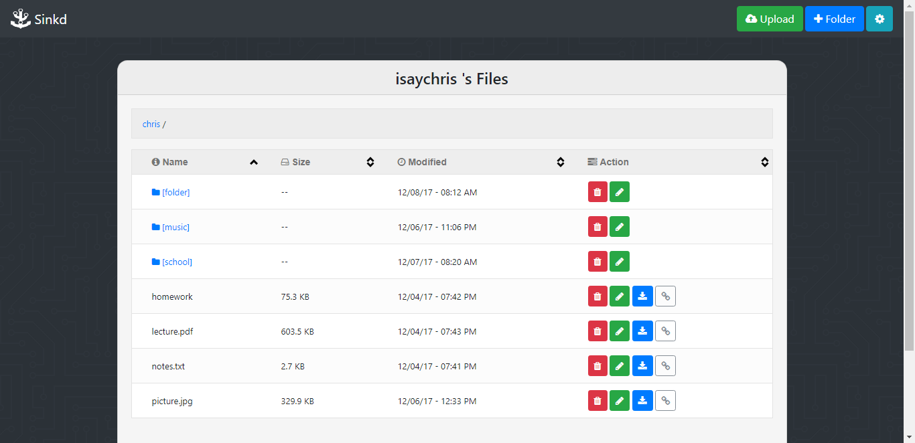Edit the [music] folder name
This screenshot has width=915, height=443.
tap(620, 227)
